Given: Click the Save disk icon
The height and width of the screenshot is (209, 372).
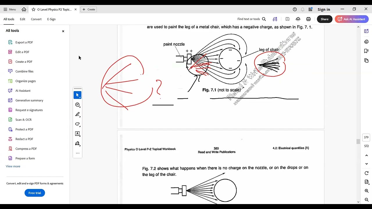Looking at the screenshot, I should tap(287, 19).
